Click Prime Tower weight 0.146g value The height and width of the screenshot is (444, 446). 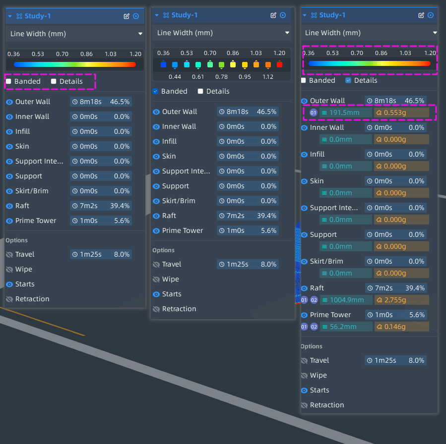coord(402,327)
